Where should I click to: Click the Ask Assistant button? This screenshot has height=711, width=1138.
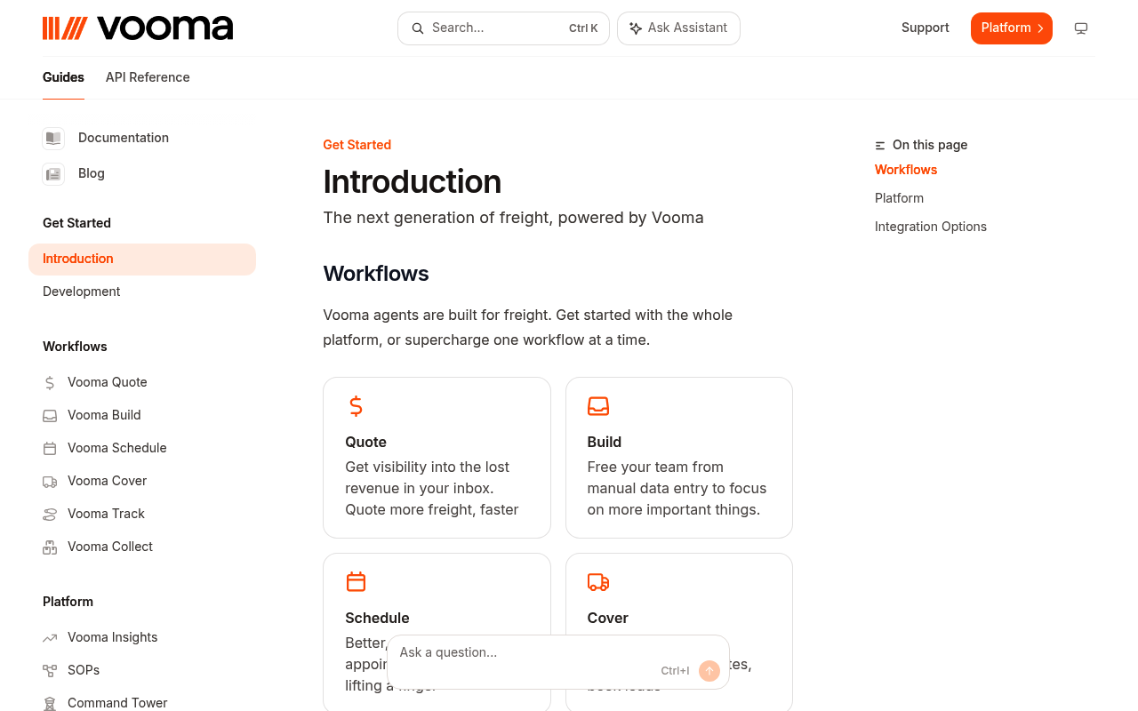click(x=678, y=28)
